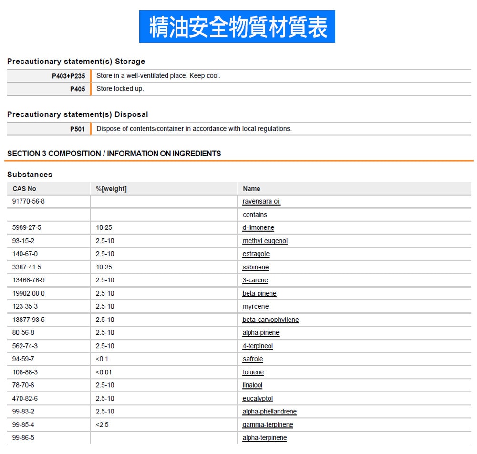
Task: Follow the linalool link
Action: [x=252, y=385]
